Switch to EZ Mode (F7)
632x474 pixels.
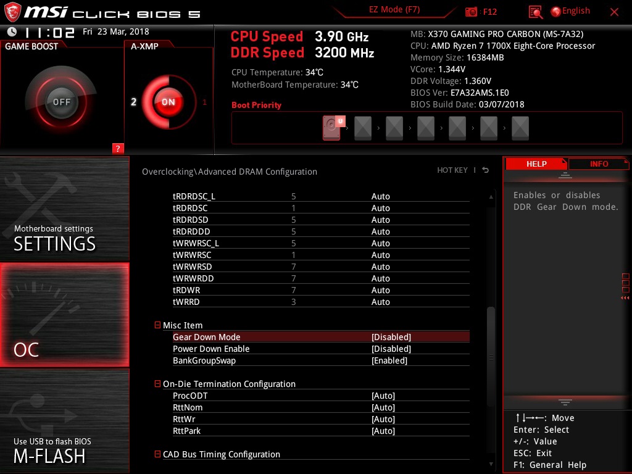tap(394, 10)
